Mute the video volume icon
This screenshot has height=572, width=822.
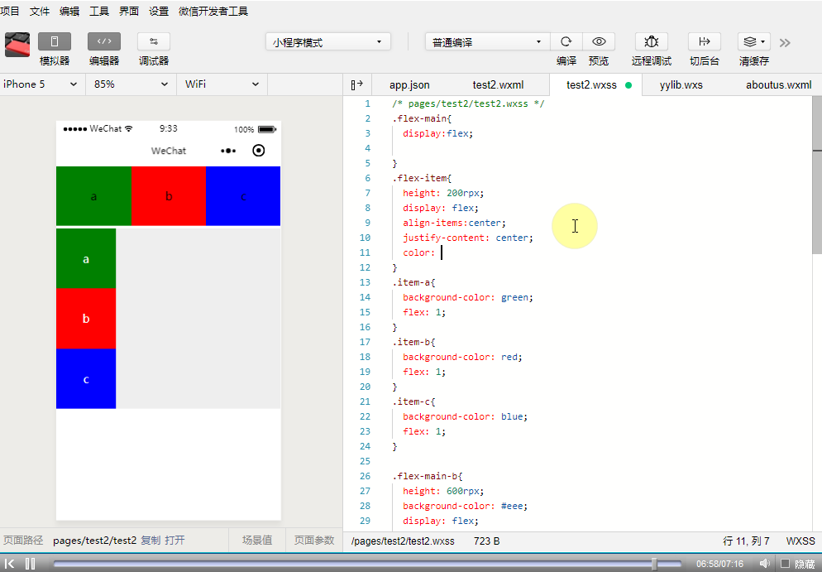point(765,564)
